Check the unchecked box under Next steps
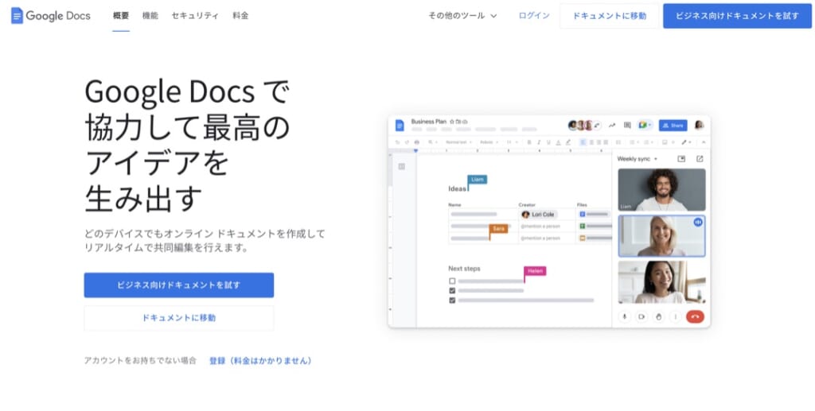Image resolution: width=815 pixels, height=411 pixels. (452, 281)
